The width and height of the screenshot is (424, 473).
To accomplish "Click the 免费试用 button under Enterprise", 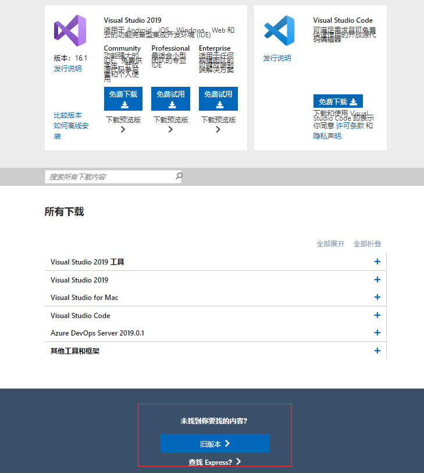I will (218, 98).
